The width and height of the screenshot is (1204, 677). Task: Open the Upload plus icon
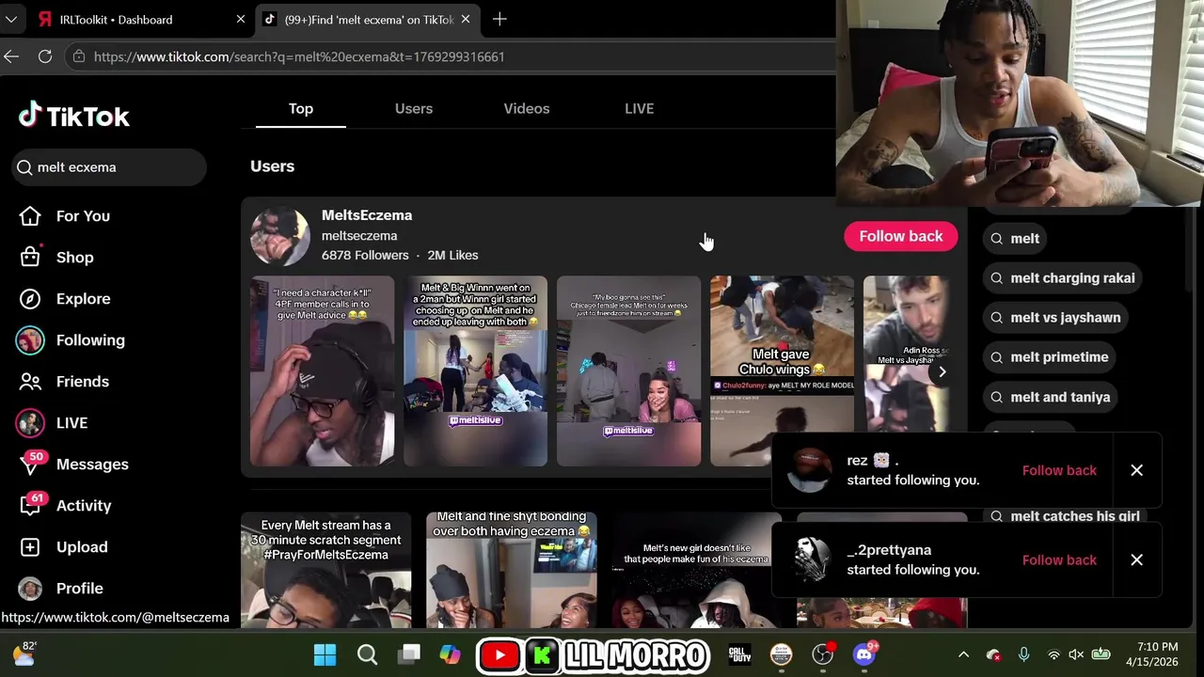coord(30,547)
